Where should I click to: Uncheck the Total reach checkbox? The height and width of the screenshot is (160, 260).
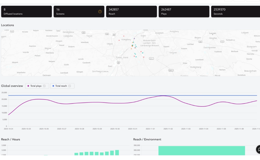coord(69,86)
